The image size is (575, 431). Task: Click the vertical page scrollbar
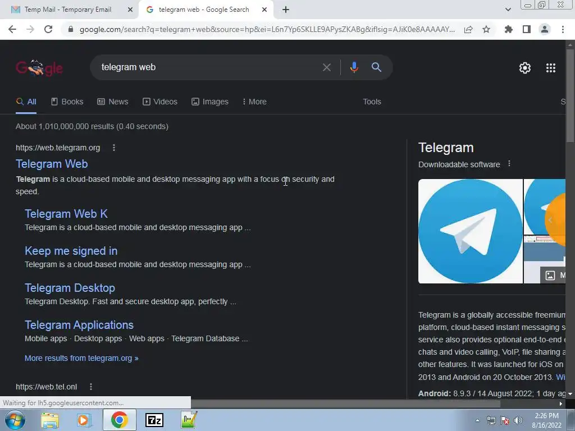[x=570, y=95]
